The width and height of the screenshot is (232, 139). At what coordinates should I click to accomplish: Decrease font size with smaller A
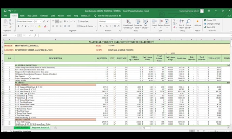[47, 21]
